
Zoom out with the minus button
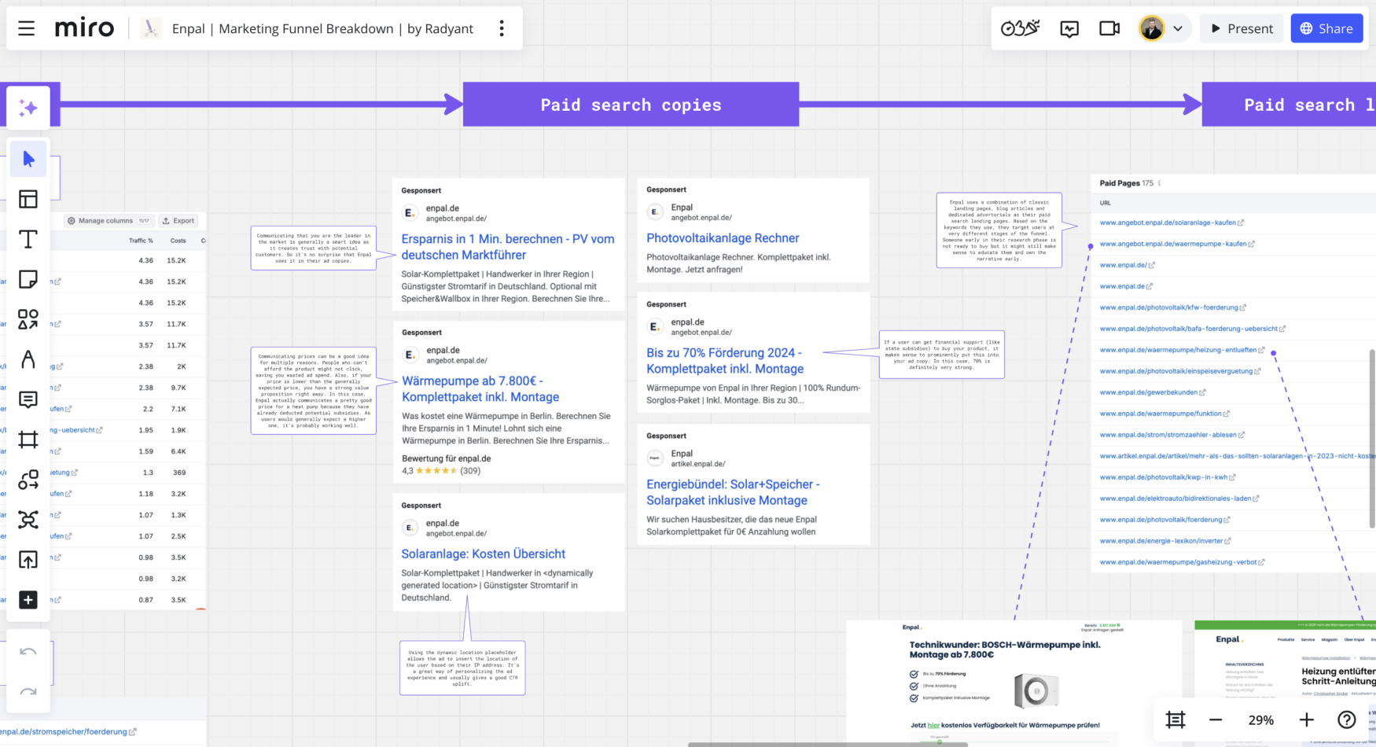click(x=1216, y=719)
